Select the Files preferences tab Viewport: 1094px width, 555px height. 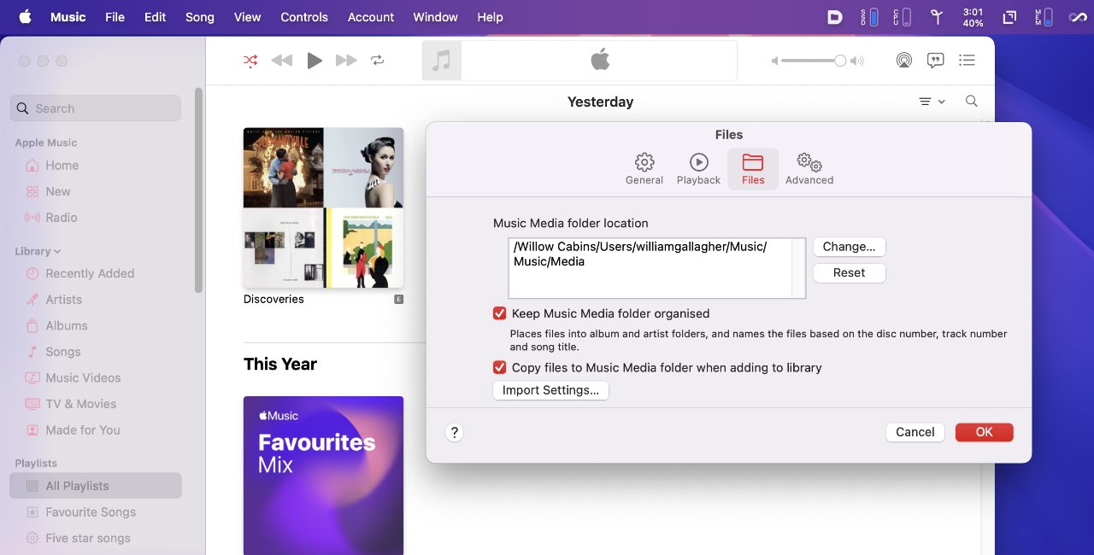tap(753, 168)
